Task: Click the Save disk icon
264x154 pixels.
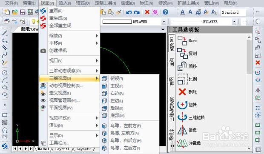Action: tap(23, 12)
